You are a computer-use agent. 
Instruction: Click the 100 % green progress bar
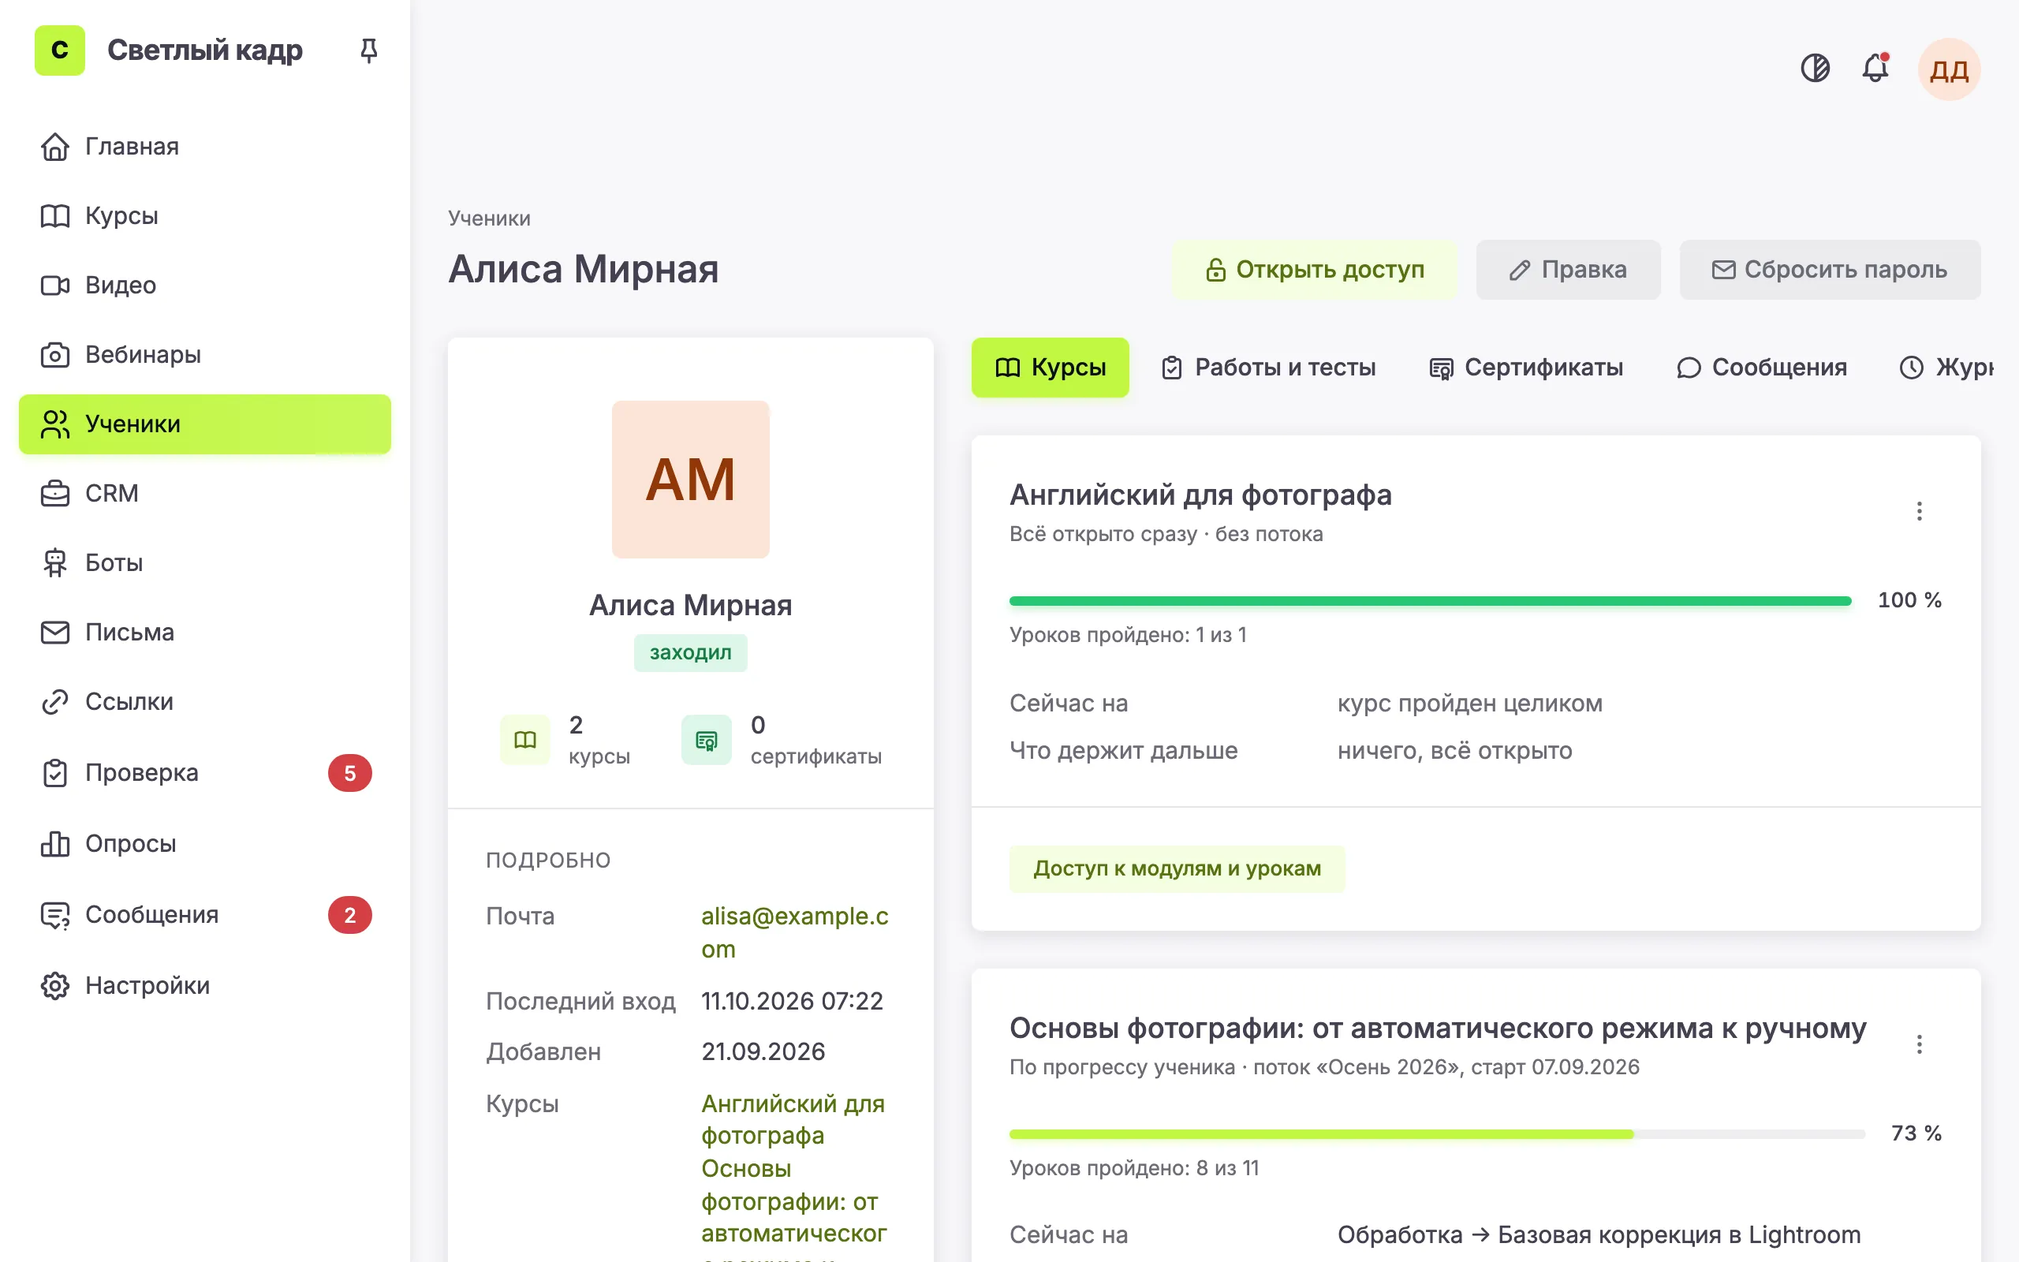[x=1430, y=601]
